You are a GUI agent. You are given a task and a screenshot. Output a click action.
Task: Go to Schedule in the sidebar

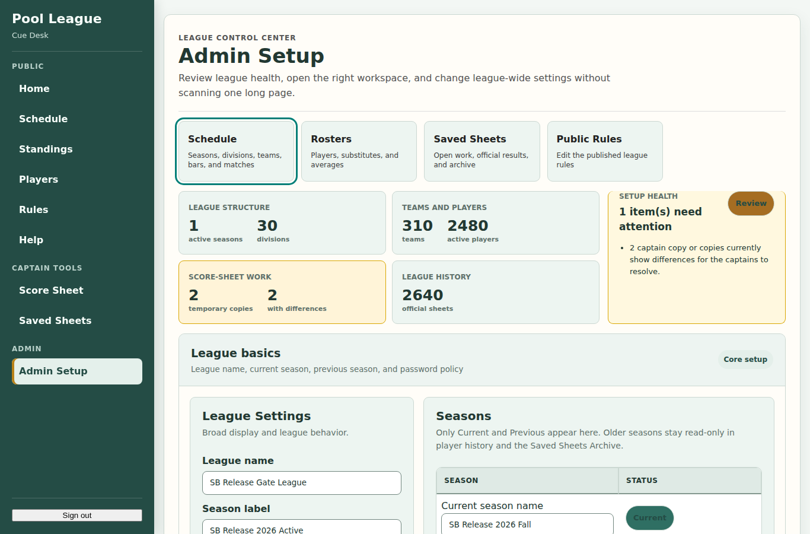click(x=77, y=119)
